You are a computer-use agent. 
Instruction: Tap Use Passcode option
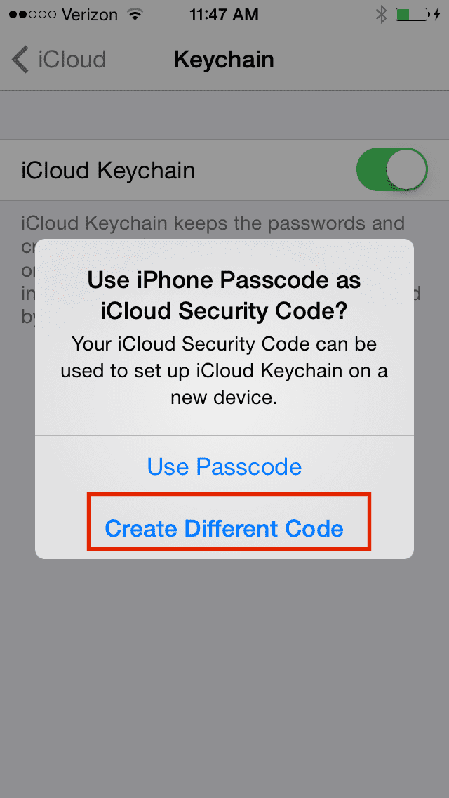224,466
